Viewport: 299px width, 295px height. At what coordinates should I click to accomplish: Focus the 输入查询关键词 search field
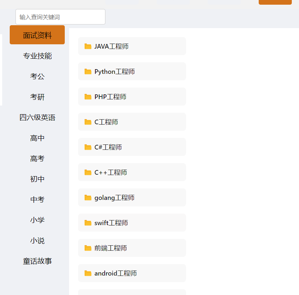click(x=60, y=17)
